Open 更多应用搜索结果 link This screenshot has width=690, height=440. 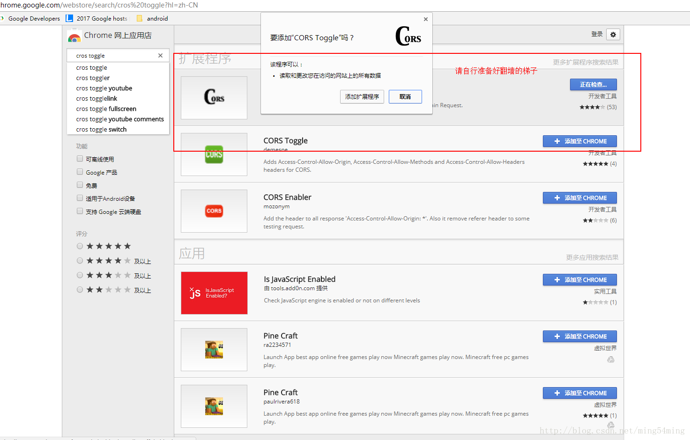[x=592, y=257]
